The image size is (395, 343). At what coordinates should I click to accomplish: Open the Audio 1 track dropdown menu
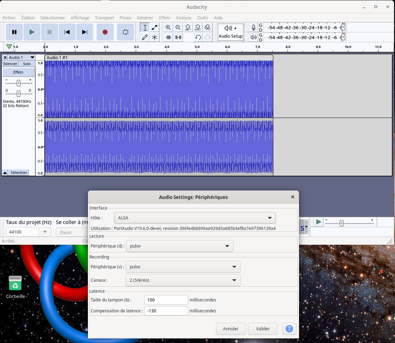[x=21, y=57]
